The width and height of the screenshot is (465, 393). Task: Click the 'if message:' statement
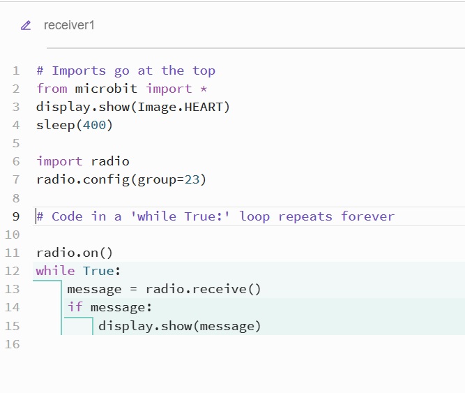(x=109, y=307)
